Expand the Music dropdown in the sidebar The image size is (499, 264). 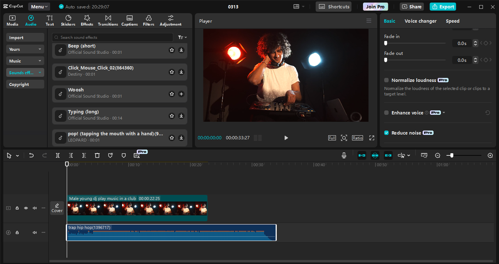click(x=25, y=60)
